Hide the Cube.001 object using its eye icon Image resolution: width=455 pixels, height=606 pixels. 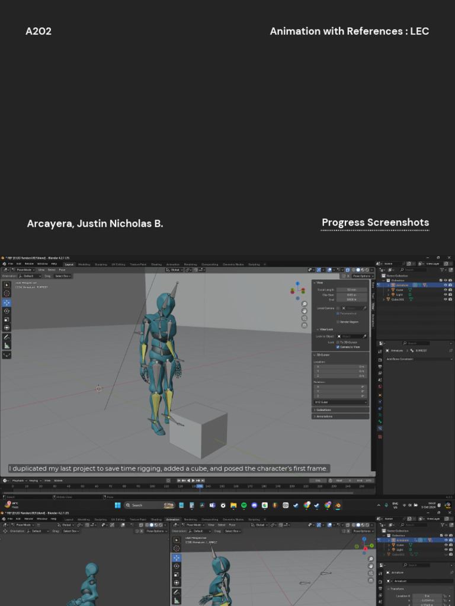pyautogui.click(x=445, y=299)
